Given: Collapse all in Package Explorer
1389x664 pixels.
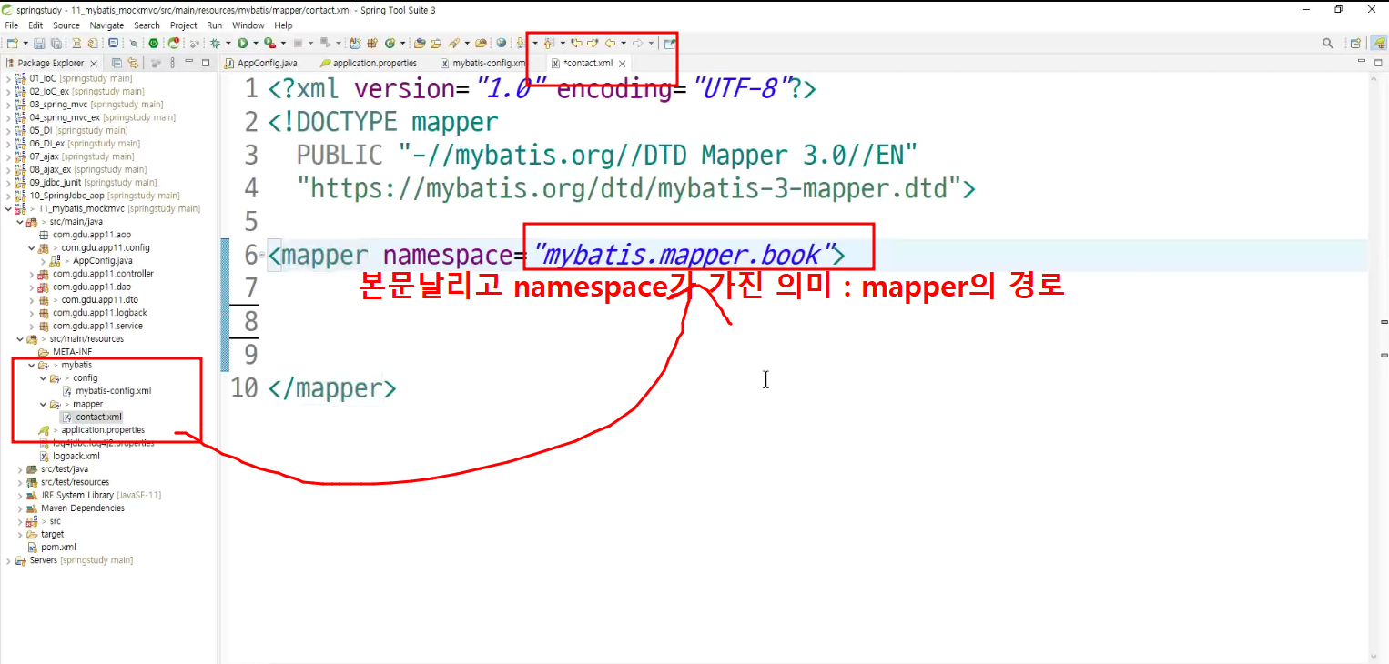Looking at the screenshot, I should click(117, 63).
